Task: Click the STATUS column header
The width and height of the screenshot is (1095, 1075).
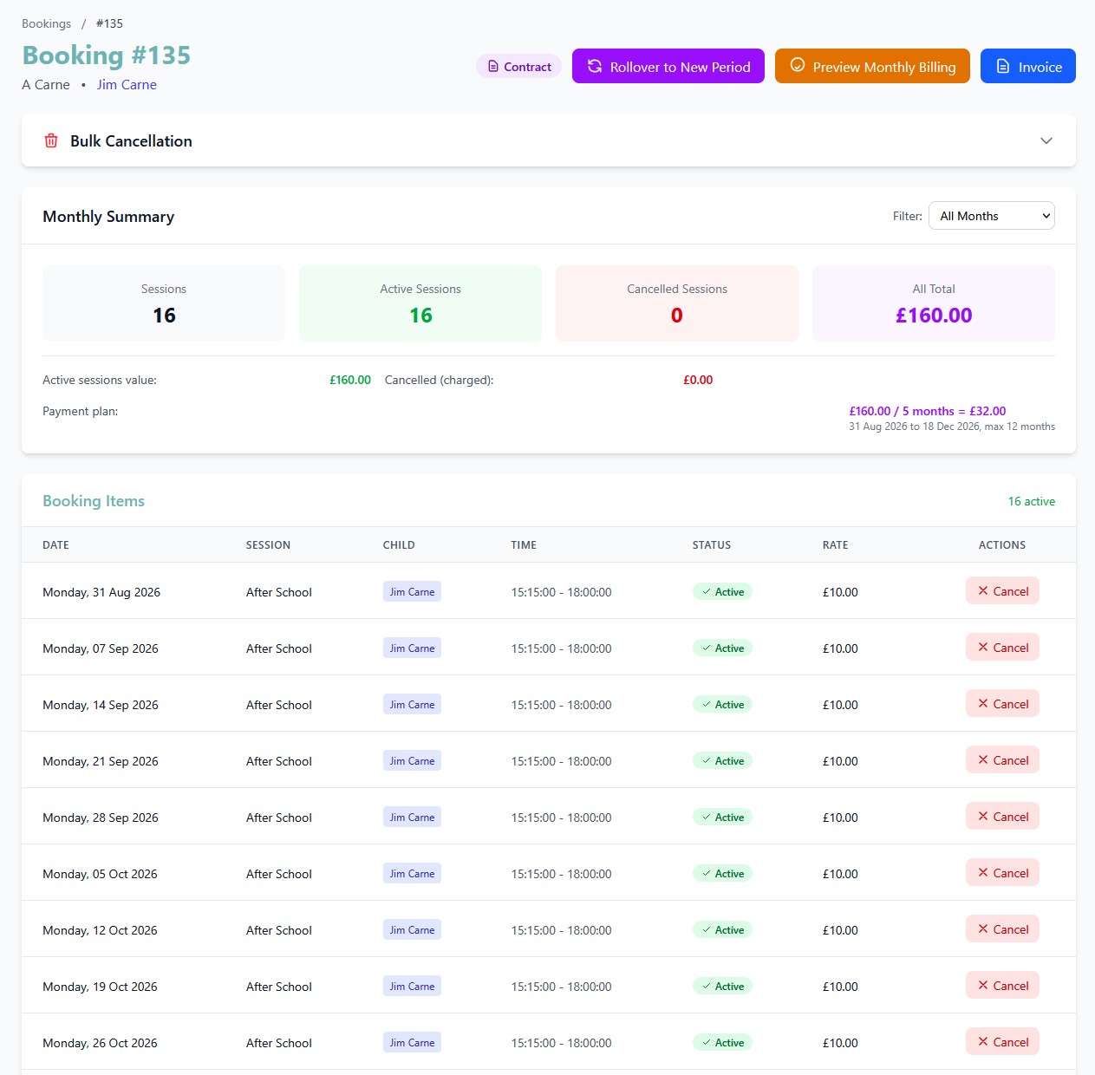Action: click(x=712, y=545)
